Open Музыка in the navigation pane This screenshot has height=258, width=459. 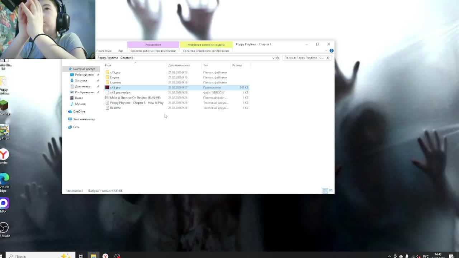click(80, 104)
